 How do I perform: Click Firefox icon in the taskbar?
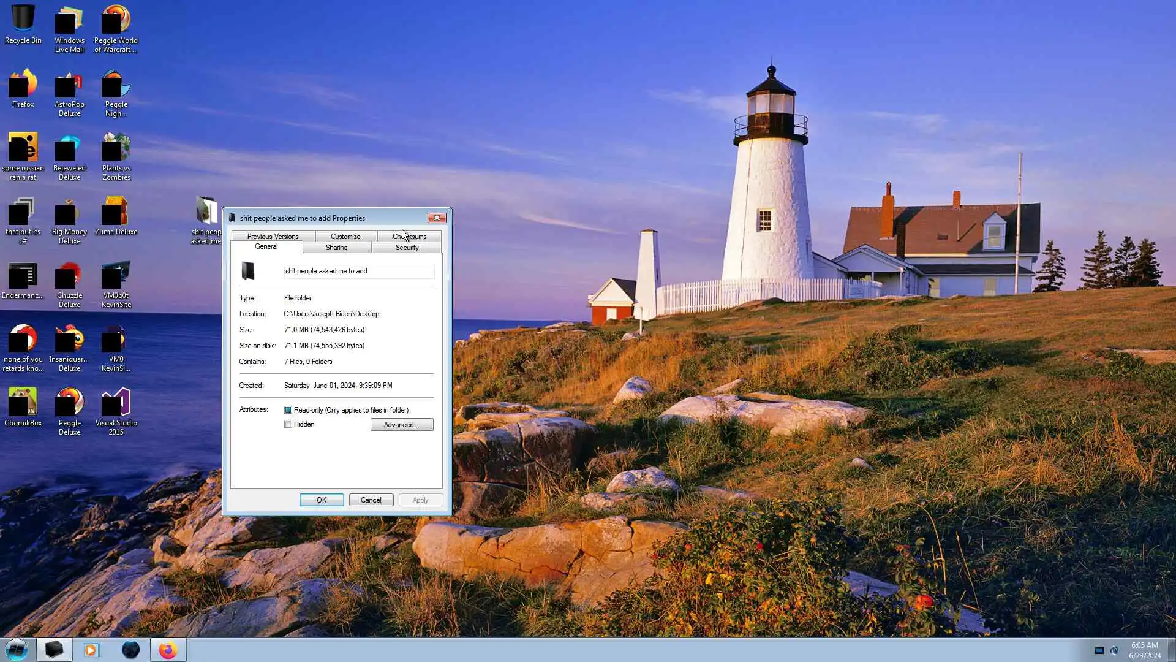tap(168, 650)
